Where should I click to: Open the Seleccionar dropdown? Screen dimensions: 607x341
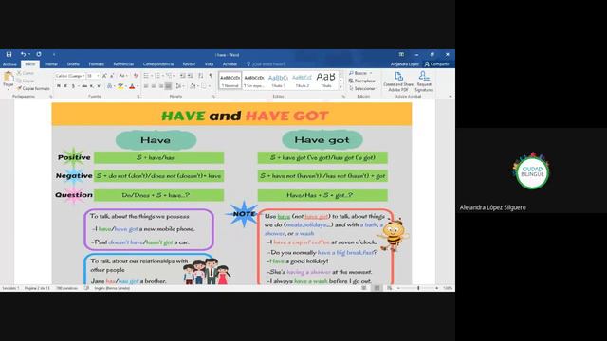point(363,88)
